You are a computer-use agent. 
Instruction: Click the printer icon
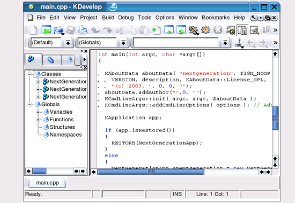pos(83,30)
